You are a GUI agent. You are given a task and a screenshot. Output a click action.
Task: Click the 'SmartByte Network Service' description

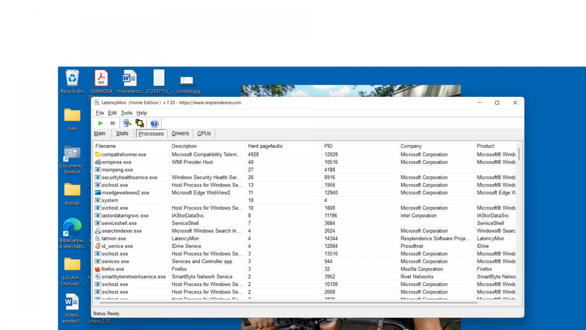tap(202, 277)
